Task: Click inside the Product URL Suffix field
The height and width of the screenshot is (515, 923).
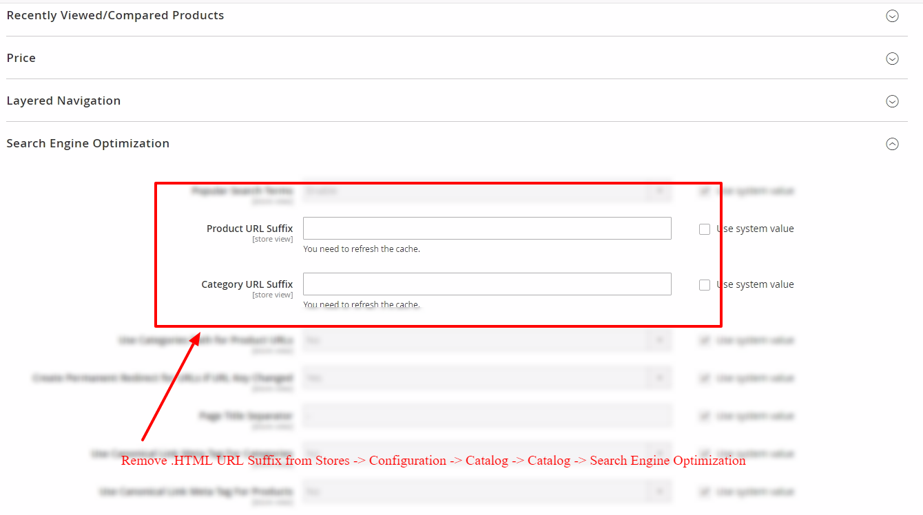Action: [x=487, y=228]
